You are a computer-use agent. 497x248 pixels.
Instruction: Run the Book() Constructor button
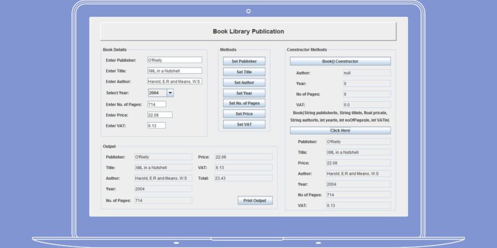[x=340, y=61]
